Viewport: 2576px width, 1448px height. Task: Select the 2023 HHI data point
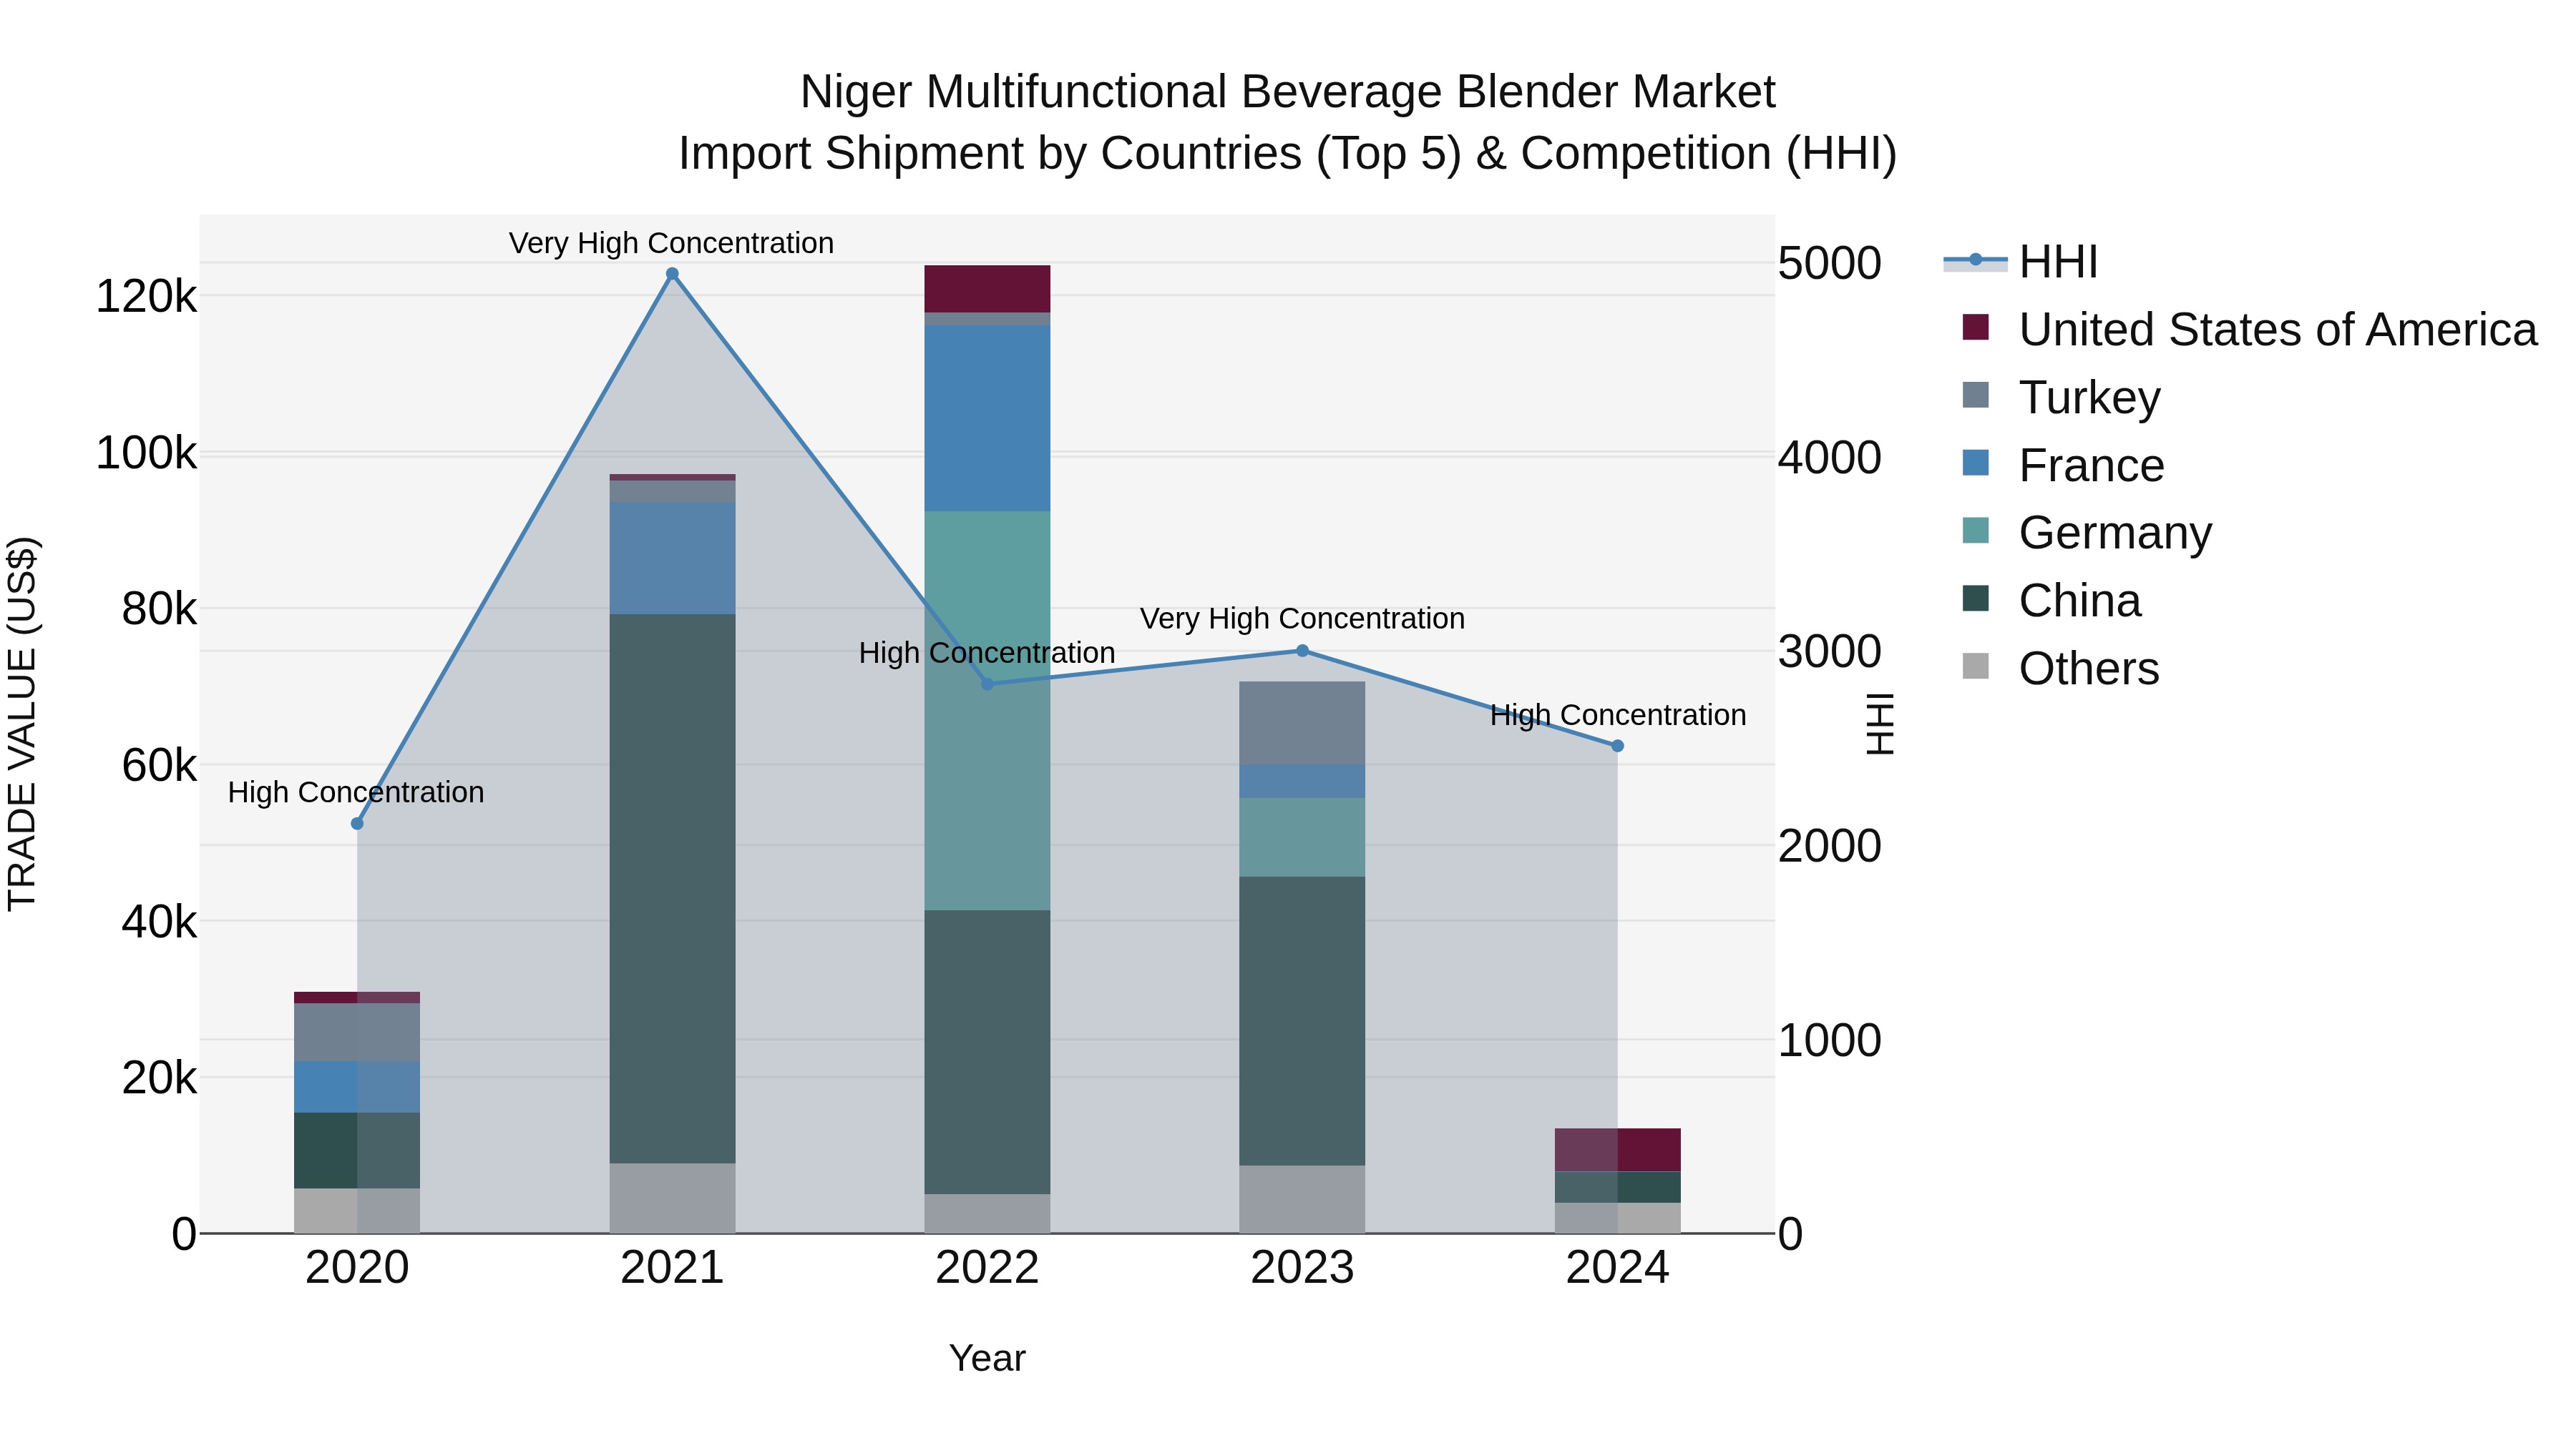coord(1302,651)
